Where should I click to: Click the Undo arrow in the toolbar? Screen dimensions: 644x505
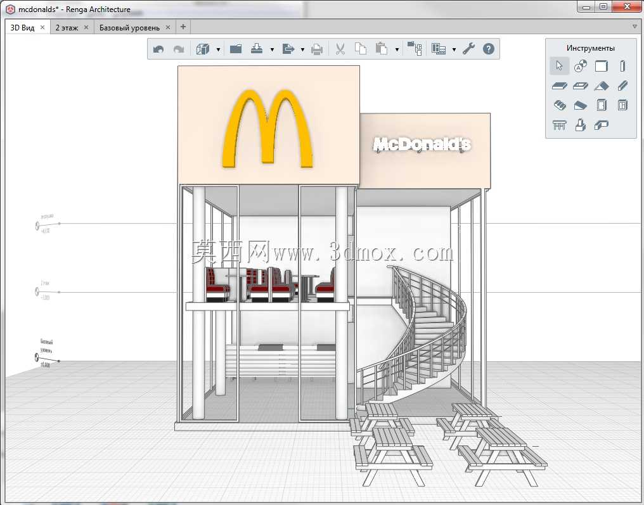pos(158,49)
